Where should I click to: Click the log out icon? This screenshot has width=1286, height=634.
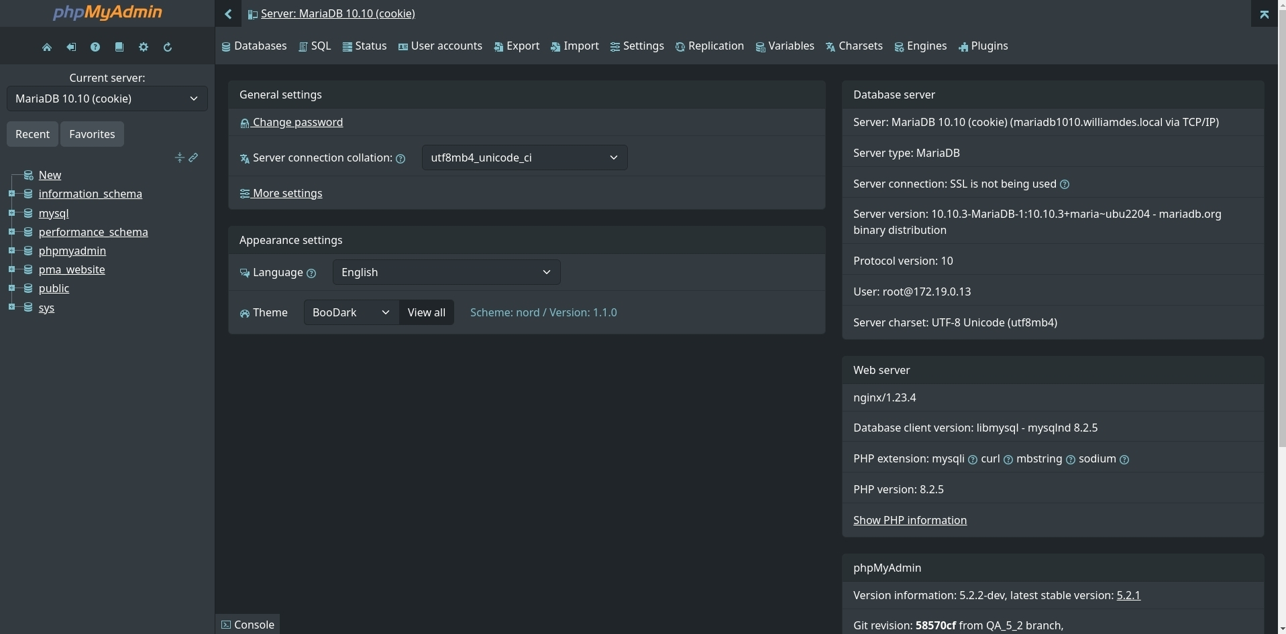pyautogui.click(x=71, y=47)
